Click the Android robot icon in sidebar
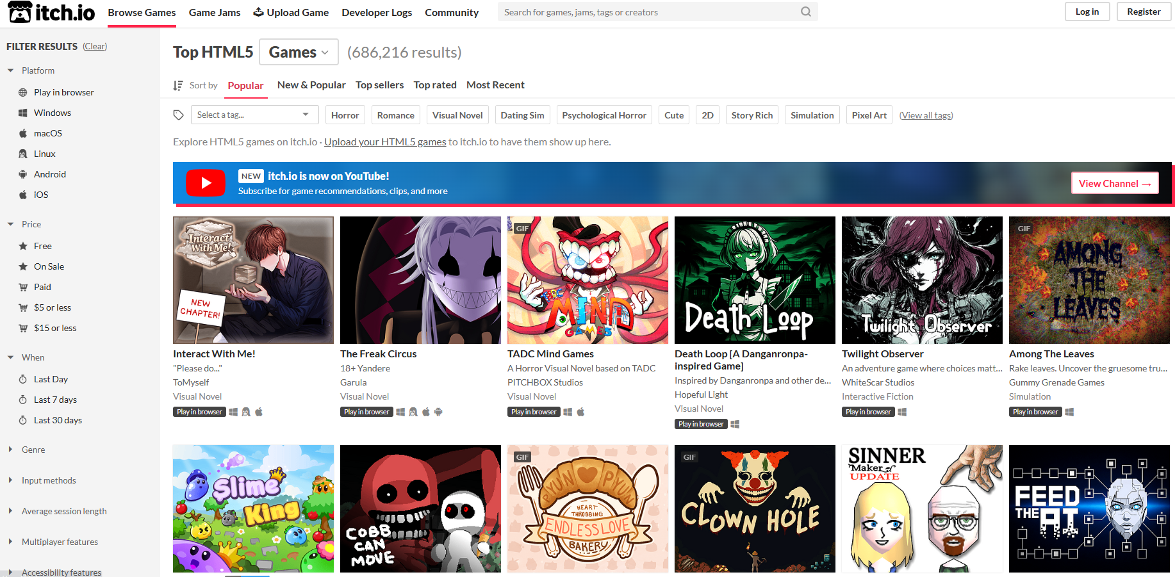The image size is (1175, 577). tap(23, 174)
